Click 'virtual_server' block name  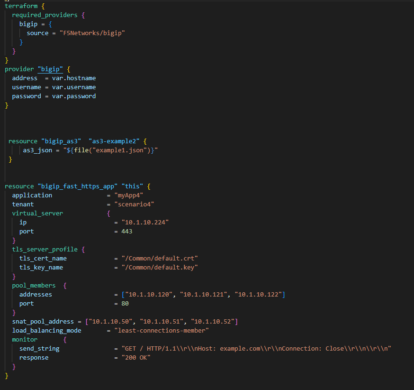[x=37, y=214]
